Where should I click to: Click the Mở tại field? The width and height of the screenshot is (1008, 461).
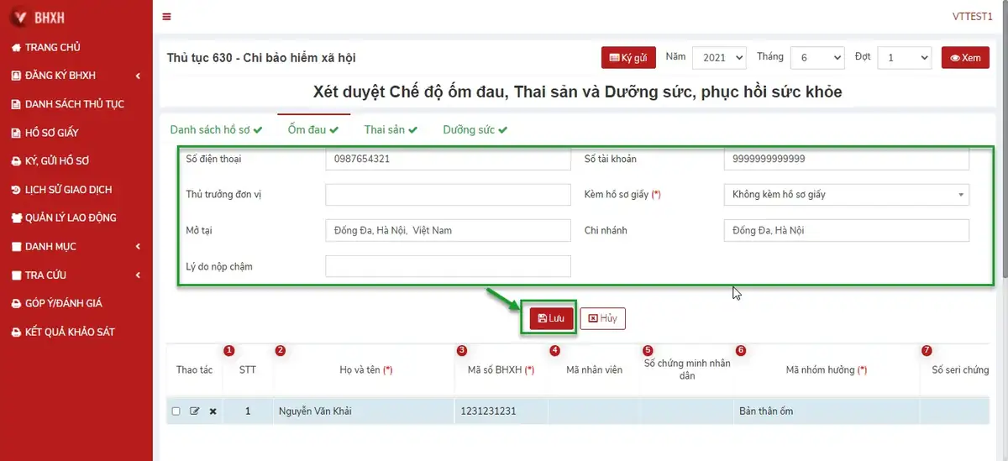tap(448, 230)
